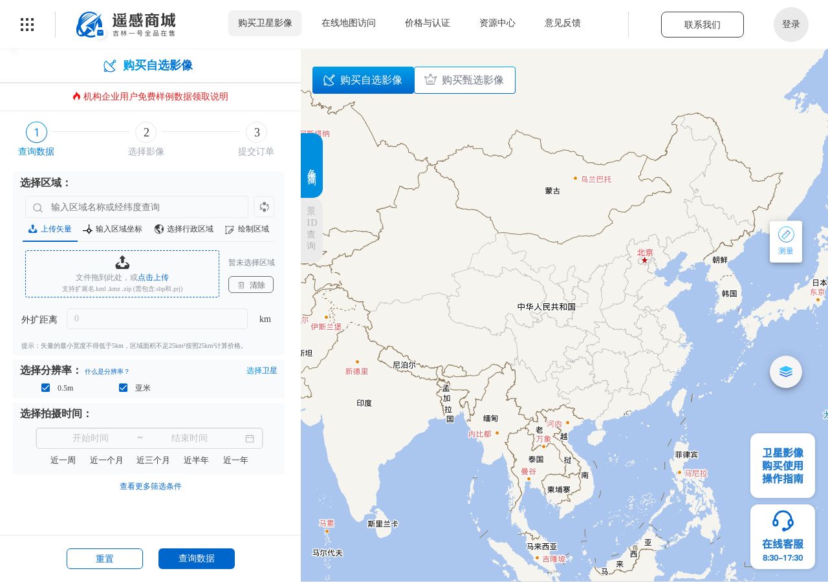This screenshot has height=582, width=828.
Task: Open the 在线客服 online support widget
Action: click(783, 537)
